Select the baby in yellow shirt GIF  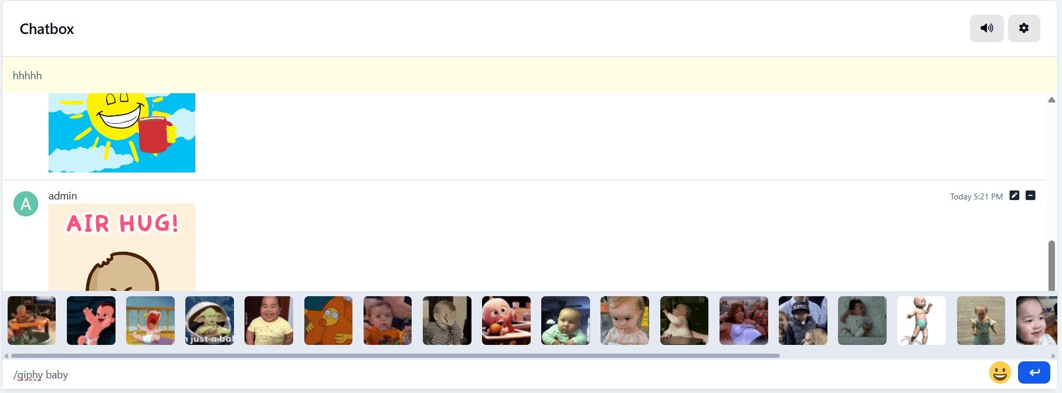(269, 320)
